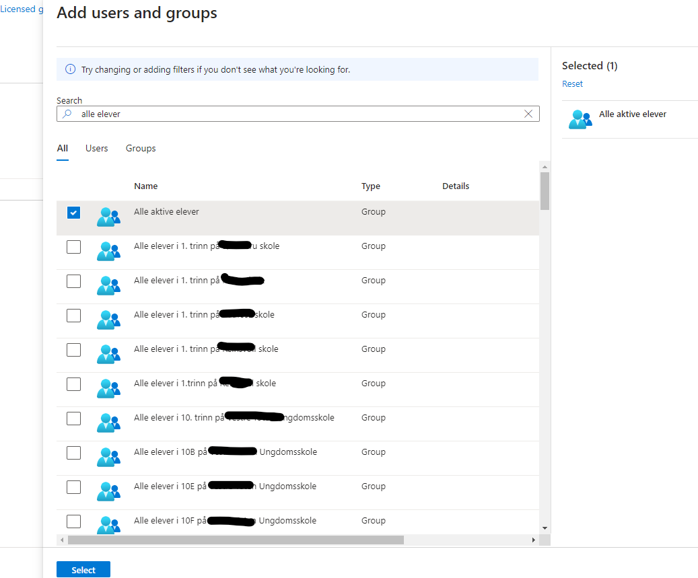Screen dimensions: 698x578
Task: Click the group icon in Selected panel
Action: [580, 119]
